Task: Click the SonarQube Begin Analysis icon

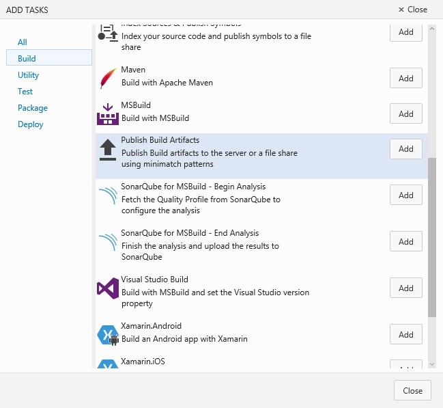Action: pos(108,195)
